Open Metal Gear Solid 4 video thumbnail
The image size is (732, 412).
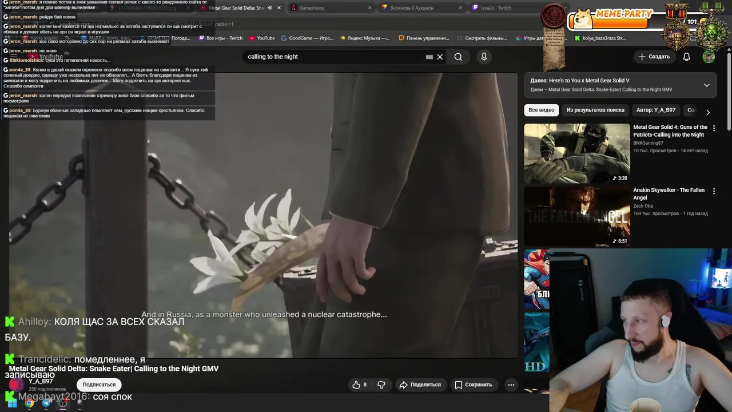coord(577,153)
